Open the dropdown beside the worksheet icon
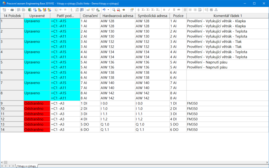 point(8,10)
